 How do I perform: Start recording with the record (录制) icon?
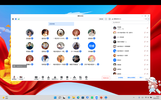click(x=67, y=78)
